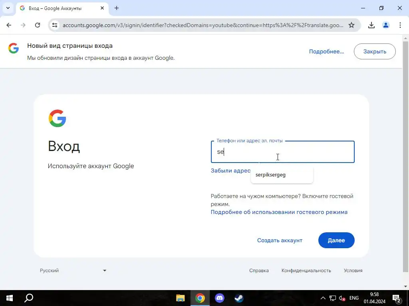Focus the phone or email input field
409x306 pixels.
coord(282,152)
